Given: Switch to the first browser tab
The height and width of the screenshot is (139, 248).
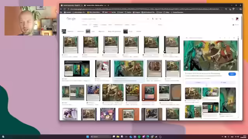Looking at the screenshot, I should (71, 5).
